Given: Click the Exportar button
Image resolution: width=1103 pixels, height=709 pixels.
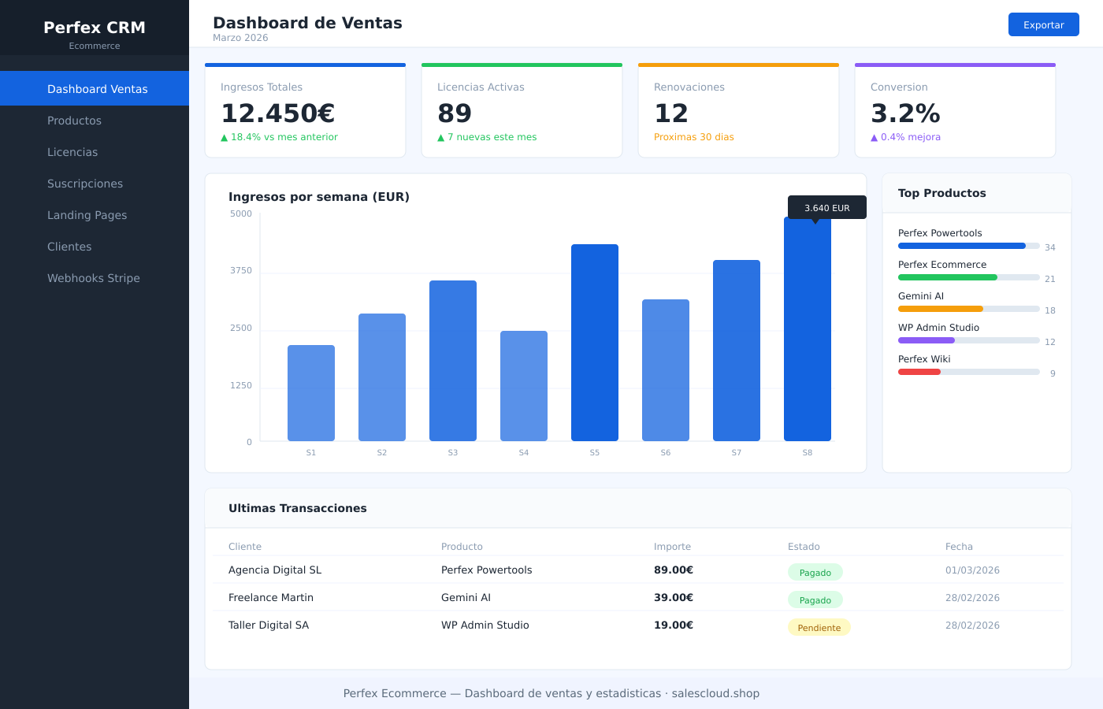Looking at the screenshot, I should (x=1043, y=25).
